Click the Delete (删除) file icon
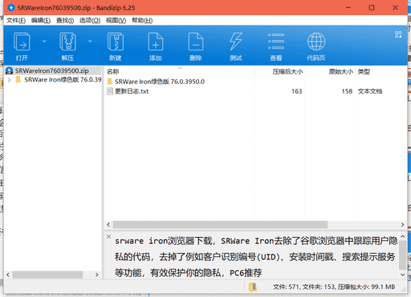The width and height of the screenshot is (411, 297). 196,42
